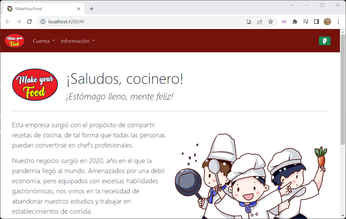
Task: Reload the page with the refresh icon
Action: coord(29,21)
